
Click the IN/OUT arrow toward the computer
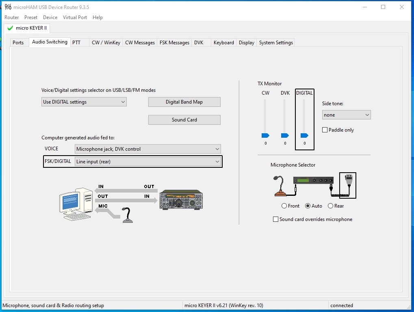click(126, 190)
